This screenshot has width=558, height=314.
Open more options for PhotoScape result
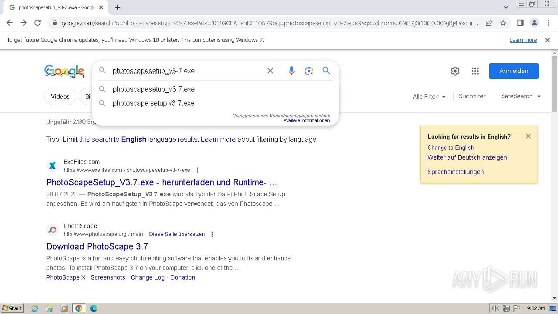click(x=212, y=234)
